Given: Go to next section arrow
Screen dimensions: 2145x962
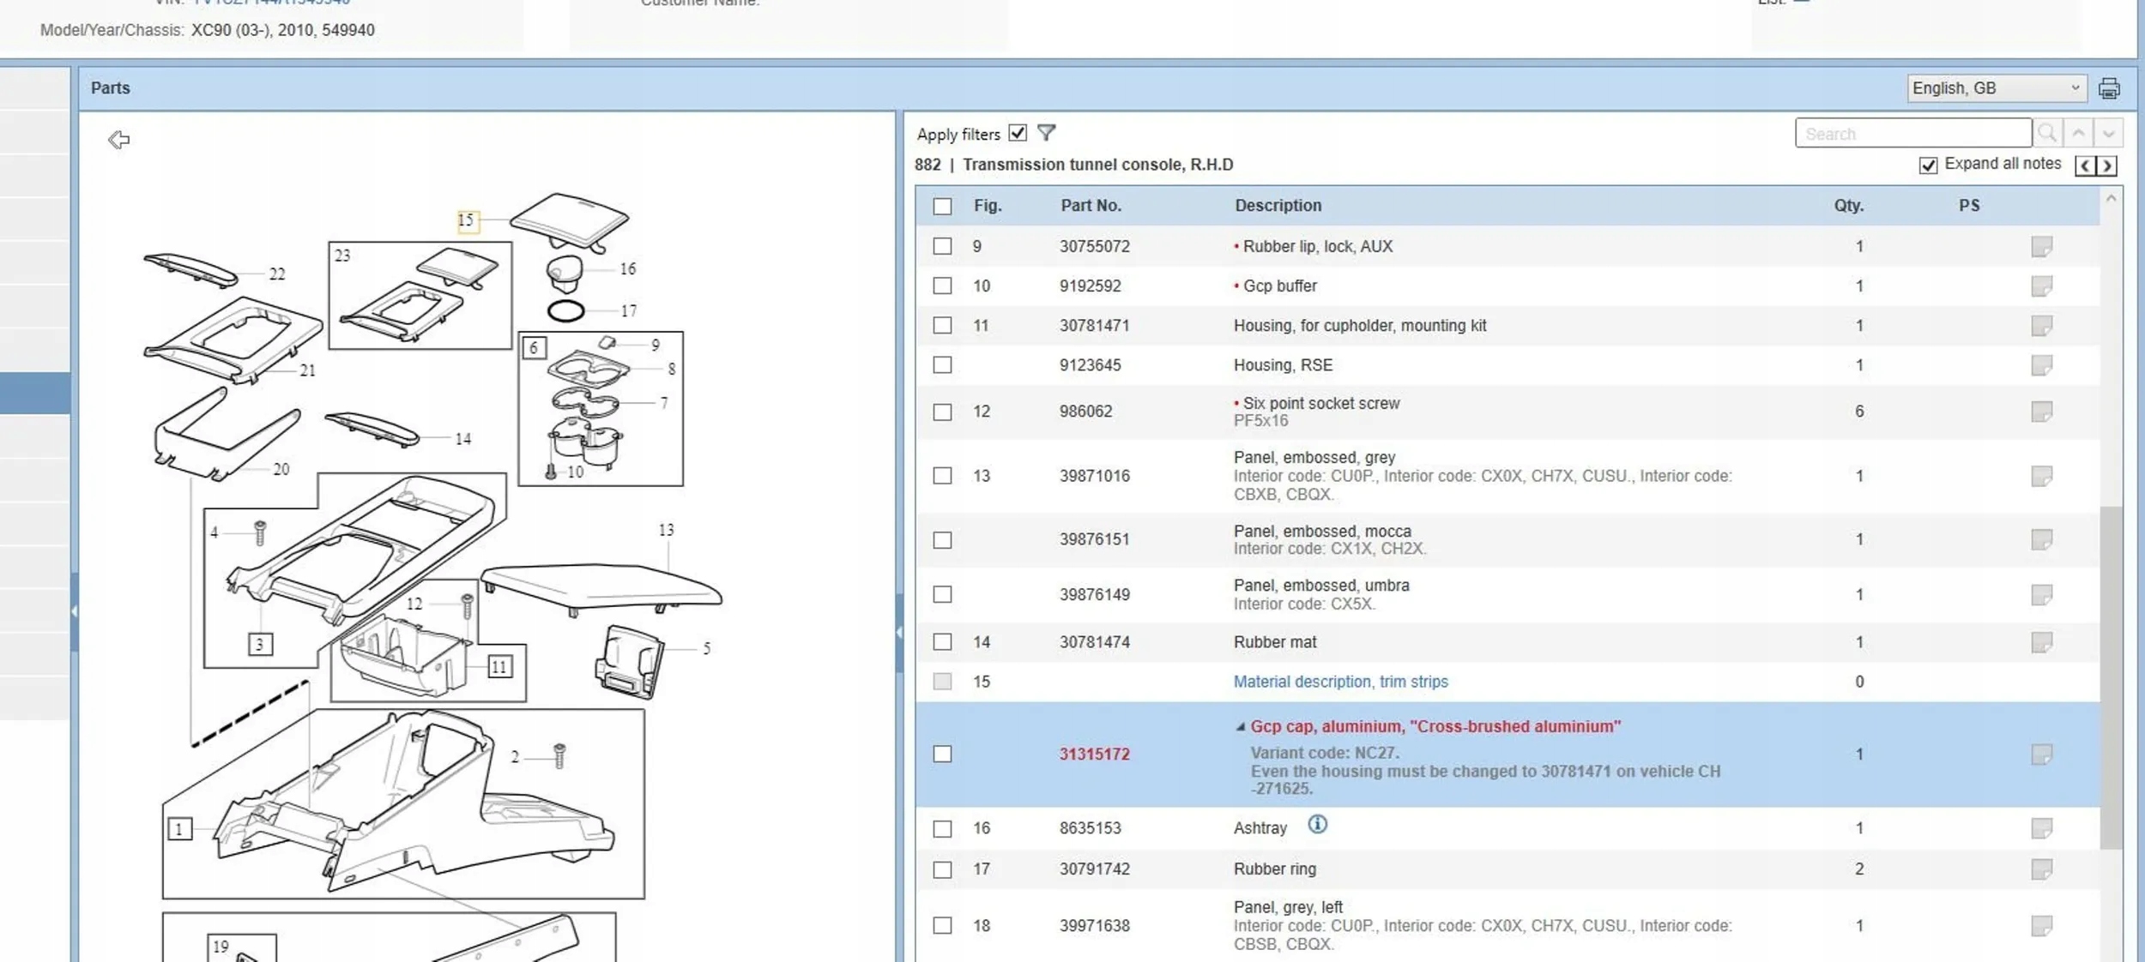Looking at the screenshot, I should 2107,165.
